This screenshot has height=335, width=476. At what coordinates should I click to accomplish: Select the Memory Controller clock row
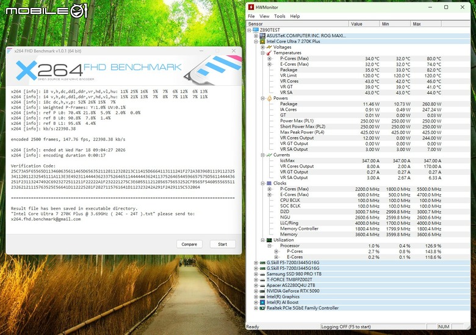(x=359, y=228)
